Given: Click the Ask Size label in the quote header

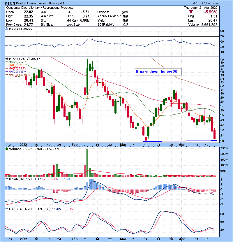Looking at the screenshot, I should tap(47, 16).
